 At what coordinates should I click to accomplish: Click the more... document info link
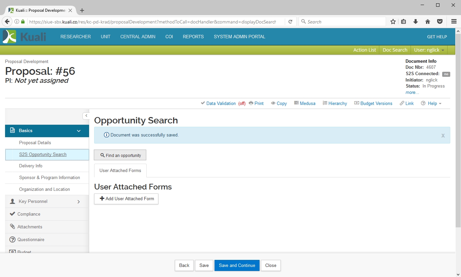pyautogui.click(x=412, y=92)
